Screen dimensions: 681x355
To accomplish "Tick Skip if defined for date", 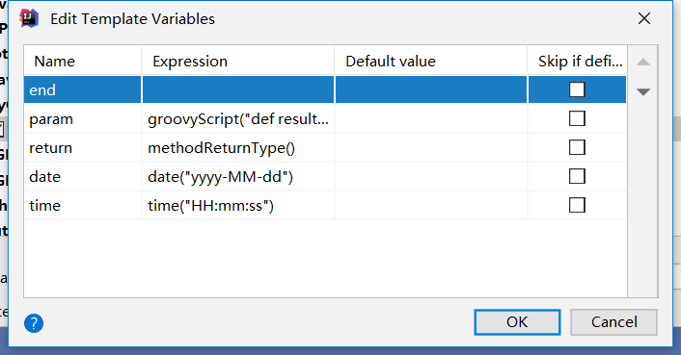I will [577, 176].
